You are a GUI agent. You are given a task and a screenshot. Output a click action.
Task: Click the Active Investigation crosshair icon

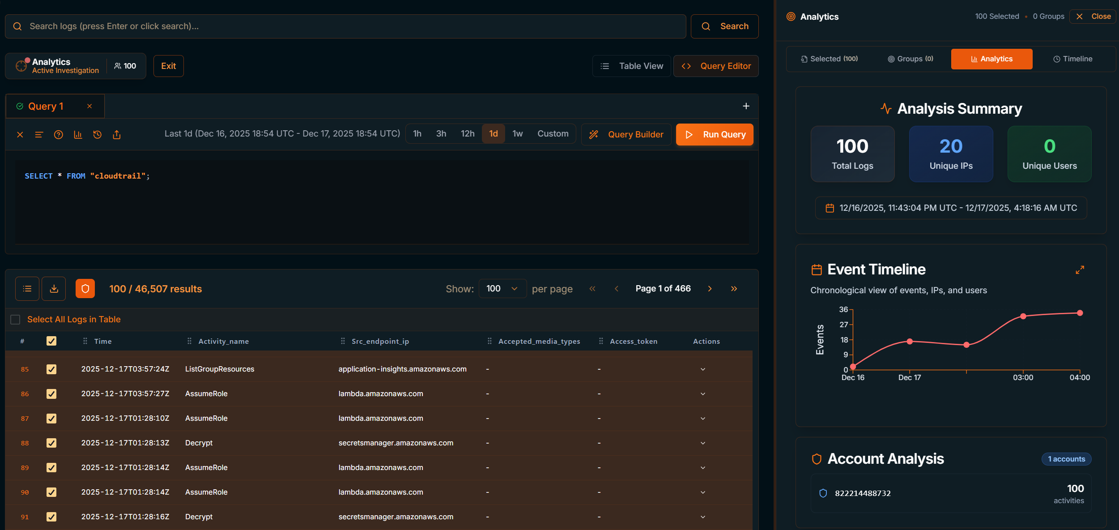[x=21, y=66]
